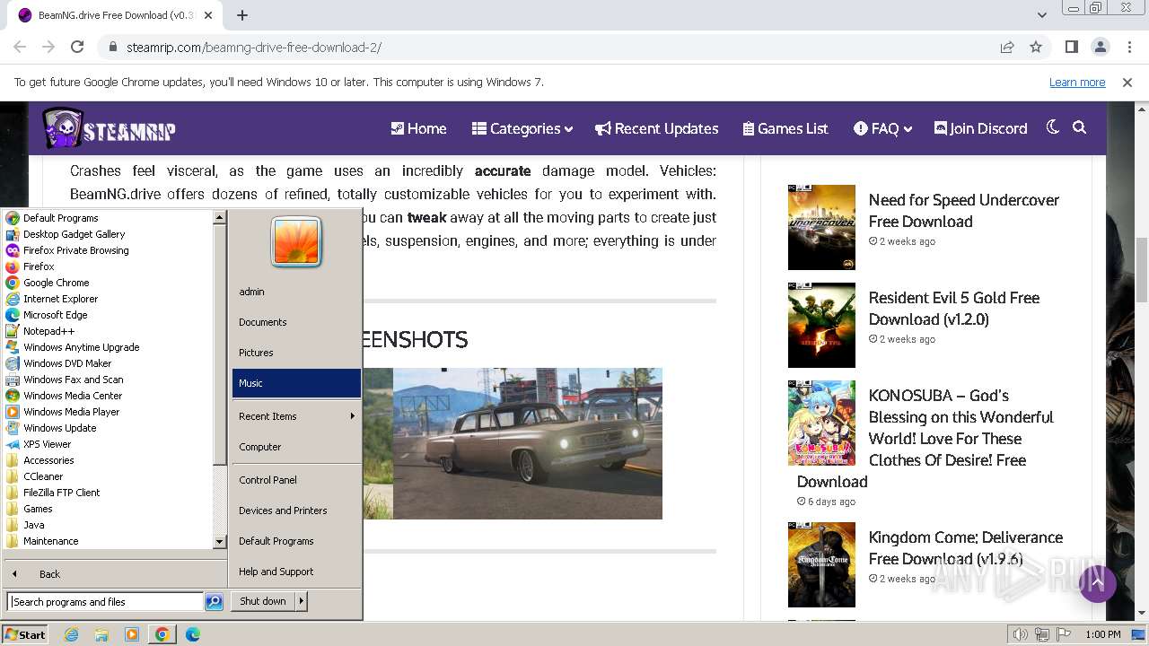1149x646 pixels.
Task: Open Need for Speed Undercover thumbnail
Action: (821, 227)
